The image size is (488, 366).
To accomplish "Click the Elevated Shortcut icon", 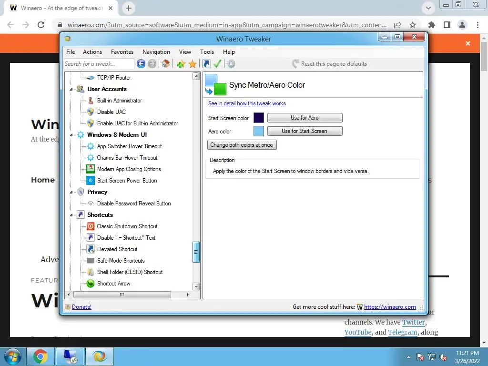I will pyautogui.click(x=90, y=249).
